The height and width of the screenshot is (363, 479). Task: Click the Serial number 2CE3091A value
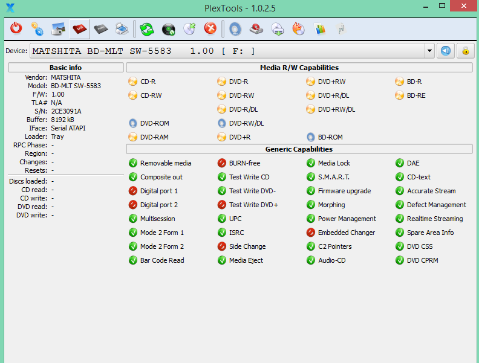(x=66, y=111)
